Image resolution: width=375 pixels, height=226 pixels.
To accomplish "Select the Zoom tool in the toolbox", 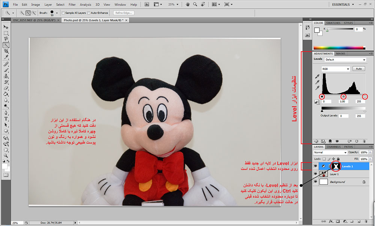I will coord(6,156).
